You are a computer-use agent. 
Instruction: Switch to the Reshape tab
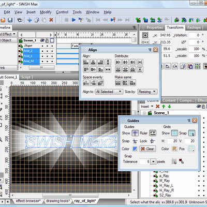(194, 27)
